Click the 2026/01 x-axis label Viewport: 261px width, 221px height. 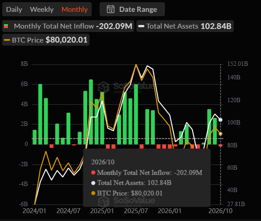pyautogui.click(x=170, y=211)
